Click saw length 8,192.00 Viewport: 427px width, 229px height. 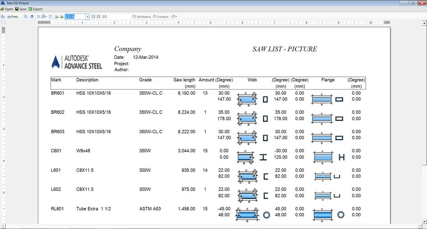coord(186,93)
